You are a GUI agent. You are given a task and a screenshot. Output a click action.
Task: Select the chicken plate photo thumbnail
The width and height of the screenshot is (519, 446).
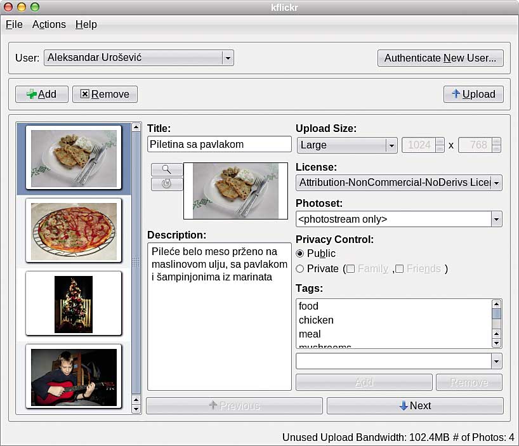click(x=74, y=158)
